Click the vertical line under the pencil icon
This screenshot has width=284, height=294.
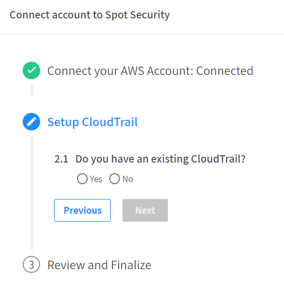(x=32, y=193)
